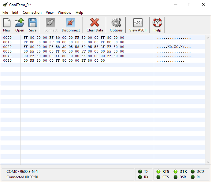The height and width of the screenshot is (182, 211).
Task: Toggle the DTR signal indicator
Action: tap(176, 172)
